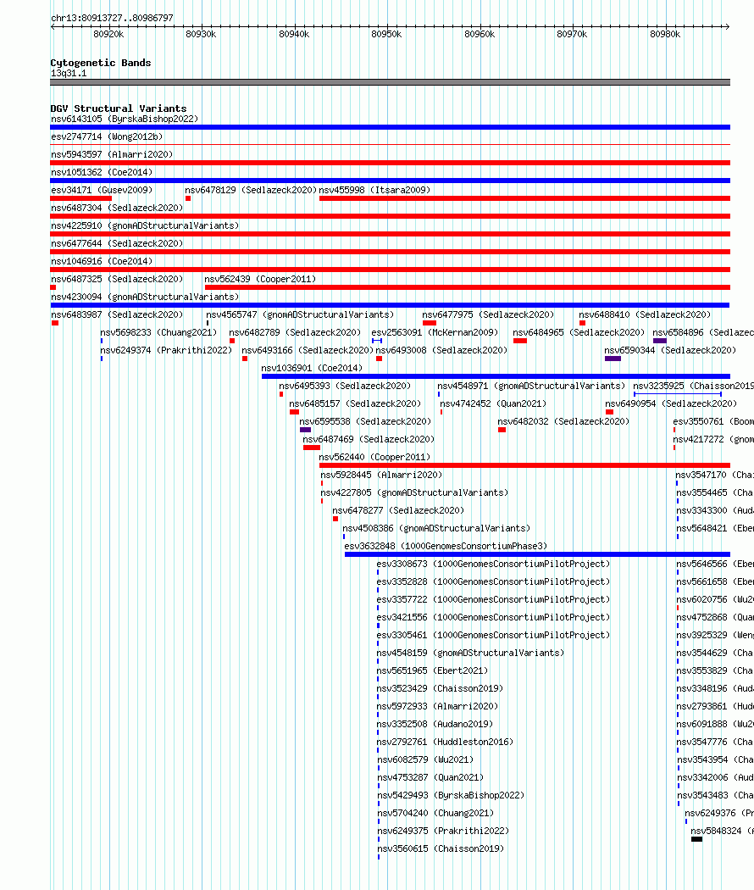Click the nsv6482789 (Sedlazeck2020) label
The width and height of the screenshot is (754, 890).
[295, 332]
